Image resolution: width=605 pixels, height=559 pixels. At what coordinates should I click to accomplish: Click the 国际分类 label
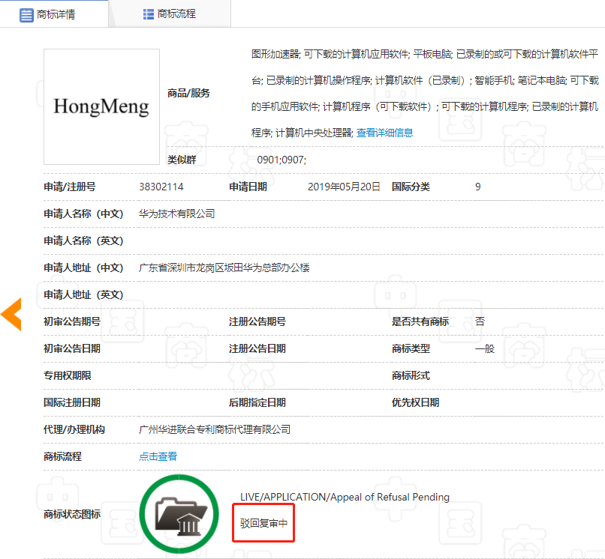pyautogui.click(x=411, y=187)
